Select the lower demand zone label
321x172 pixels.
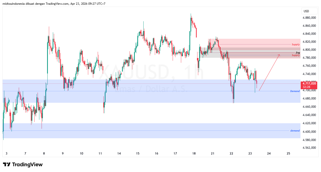pyautogui.click(x=295, y=130)
